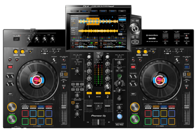Screen dimensions: 195x132
Task: Enable headphone CUE for channel 1
Action: (x=89, y=93)
